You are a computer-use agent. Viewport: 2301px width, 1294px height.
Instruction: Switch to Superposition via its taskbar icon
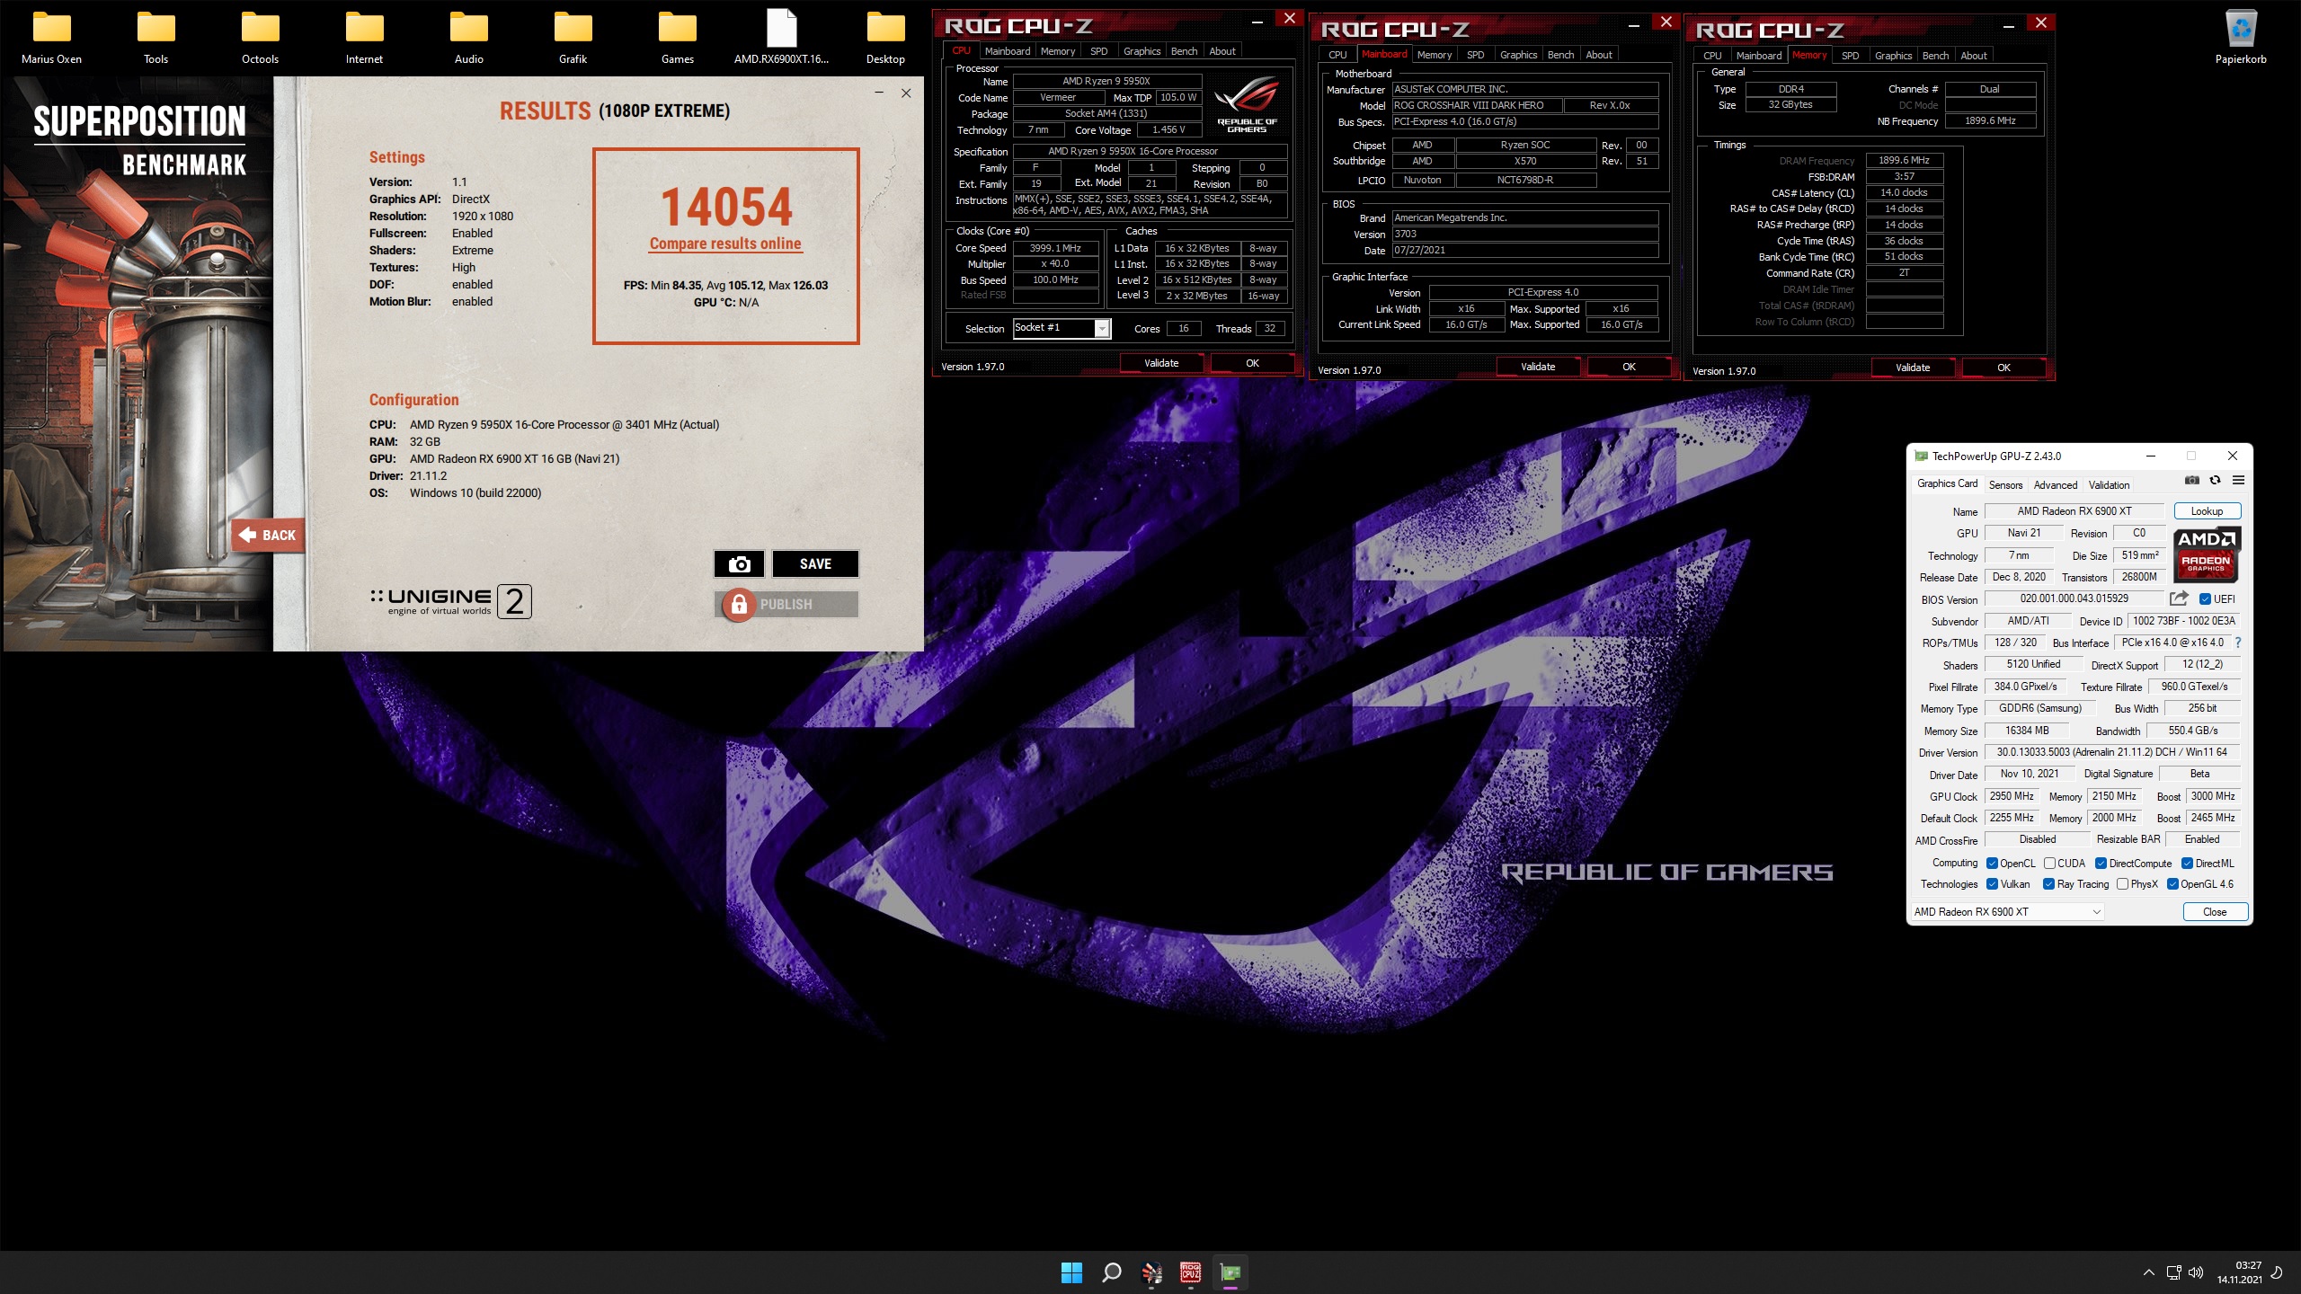click(x=1151, y=1272)
